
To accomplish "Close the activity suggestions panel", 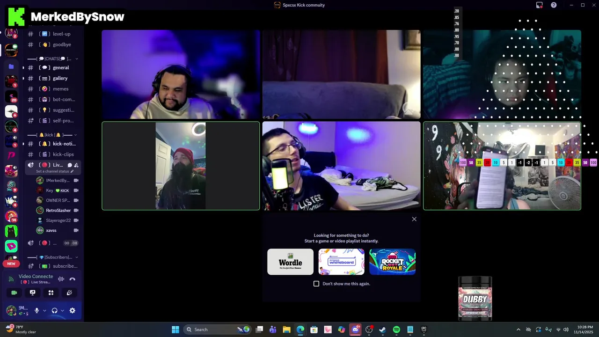I will pos(414,219).
